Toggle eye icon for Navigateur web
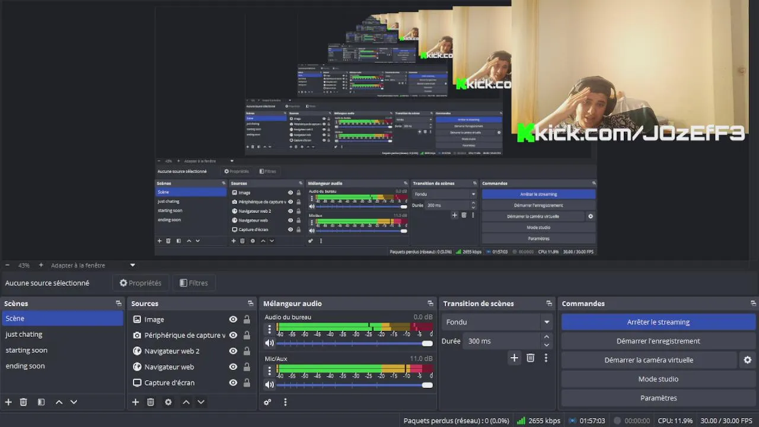The image size is (759, 427). (233, 367)
